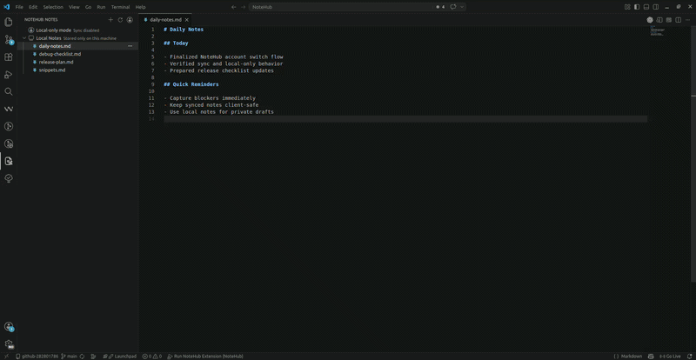Collapse the Local Notes tree section

tap(25, 38)
